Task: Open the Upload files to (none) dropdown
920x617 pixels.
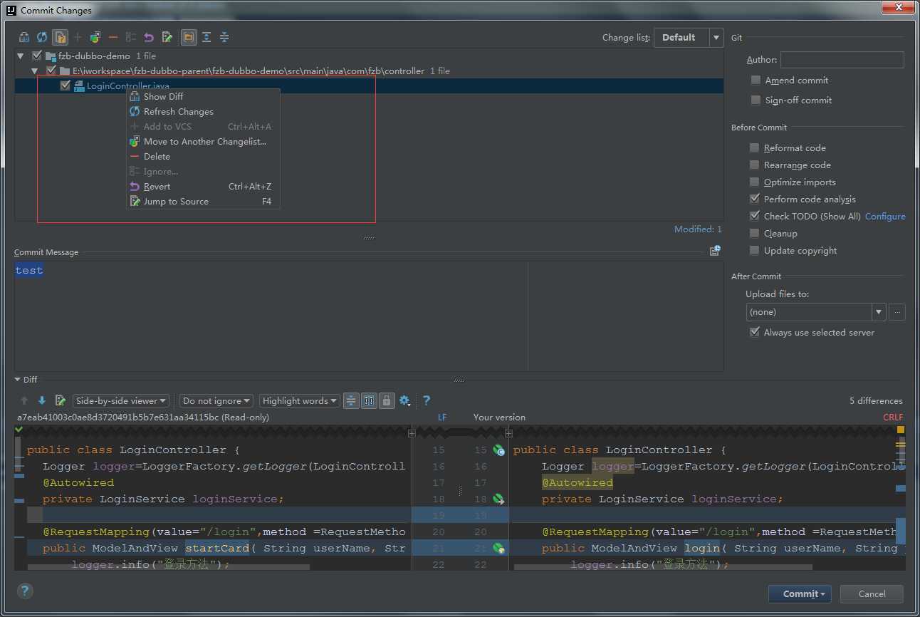Action: 815,312
